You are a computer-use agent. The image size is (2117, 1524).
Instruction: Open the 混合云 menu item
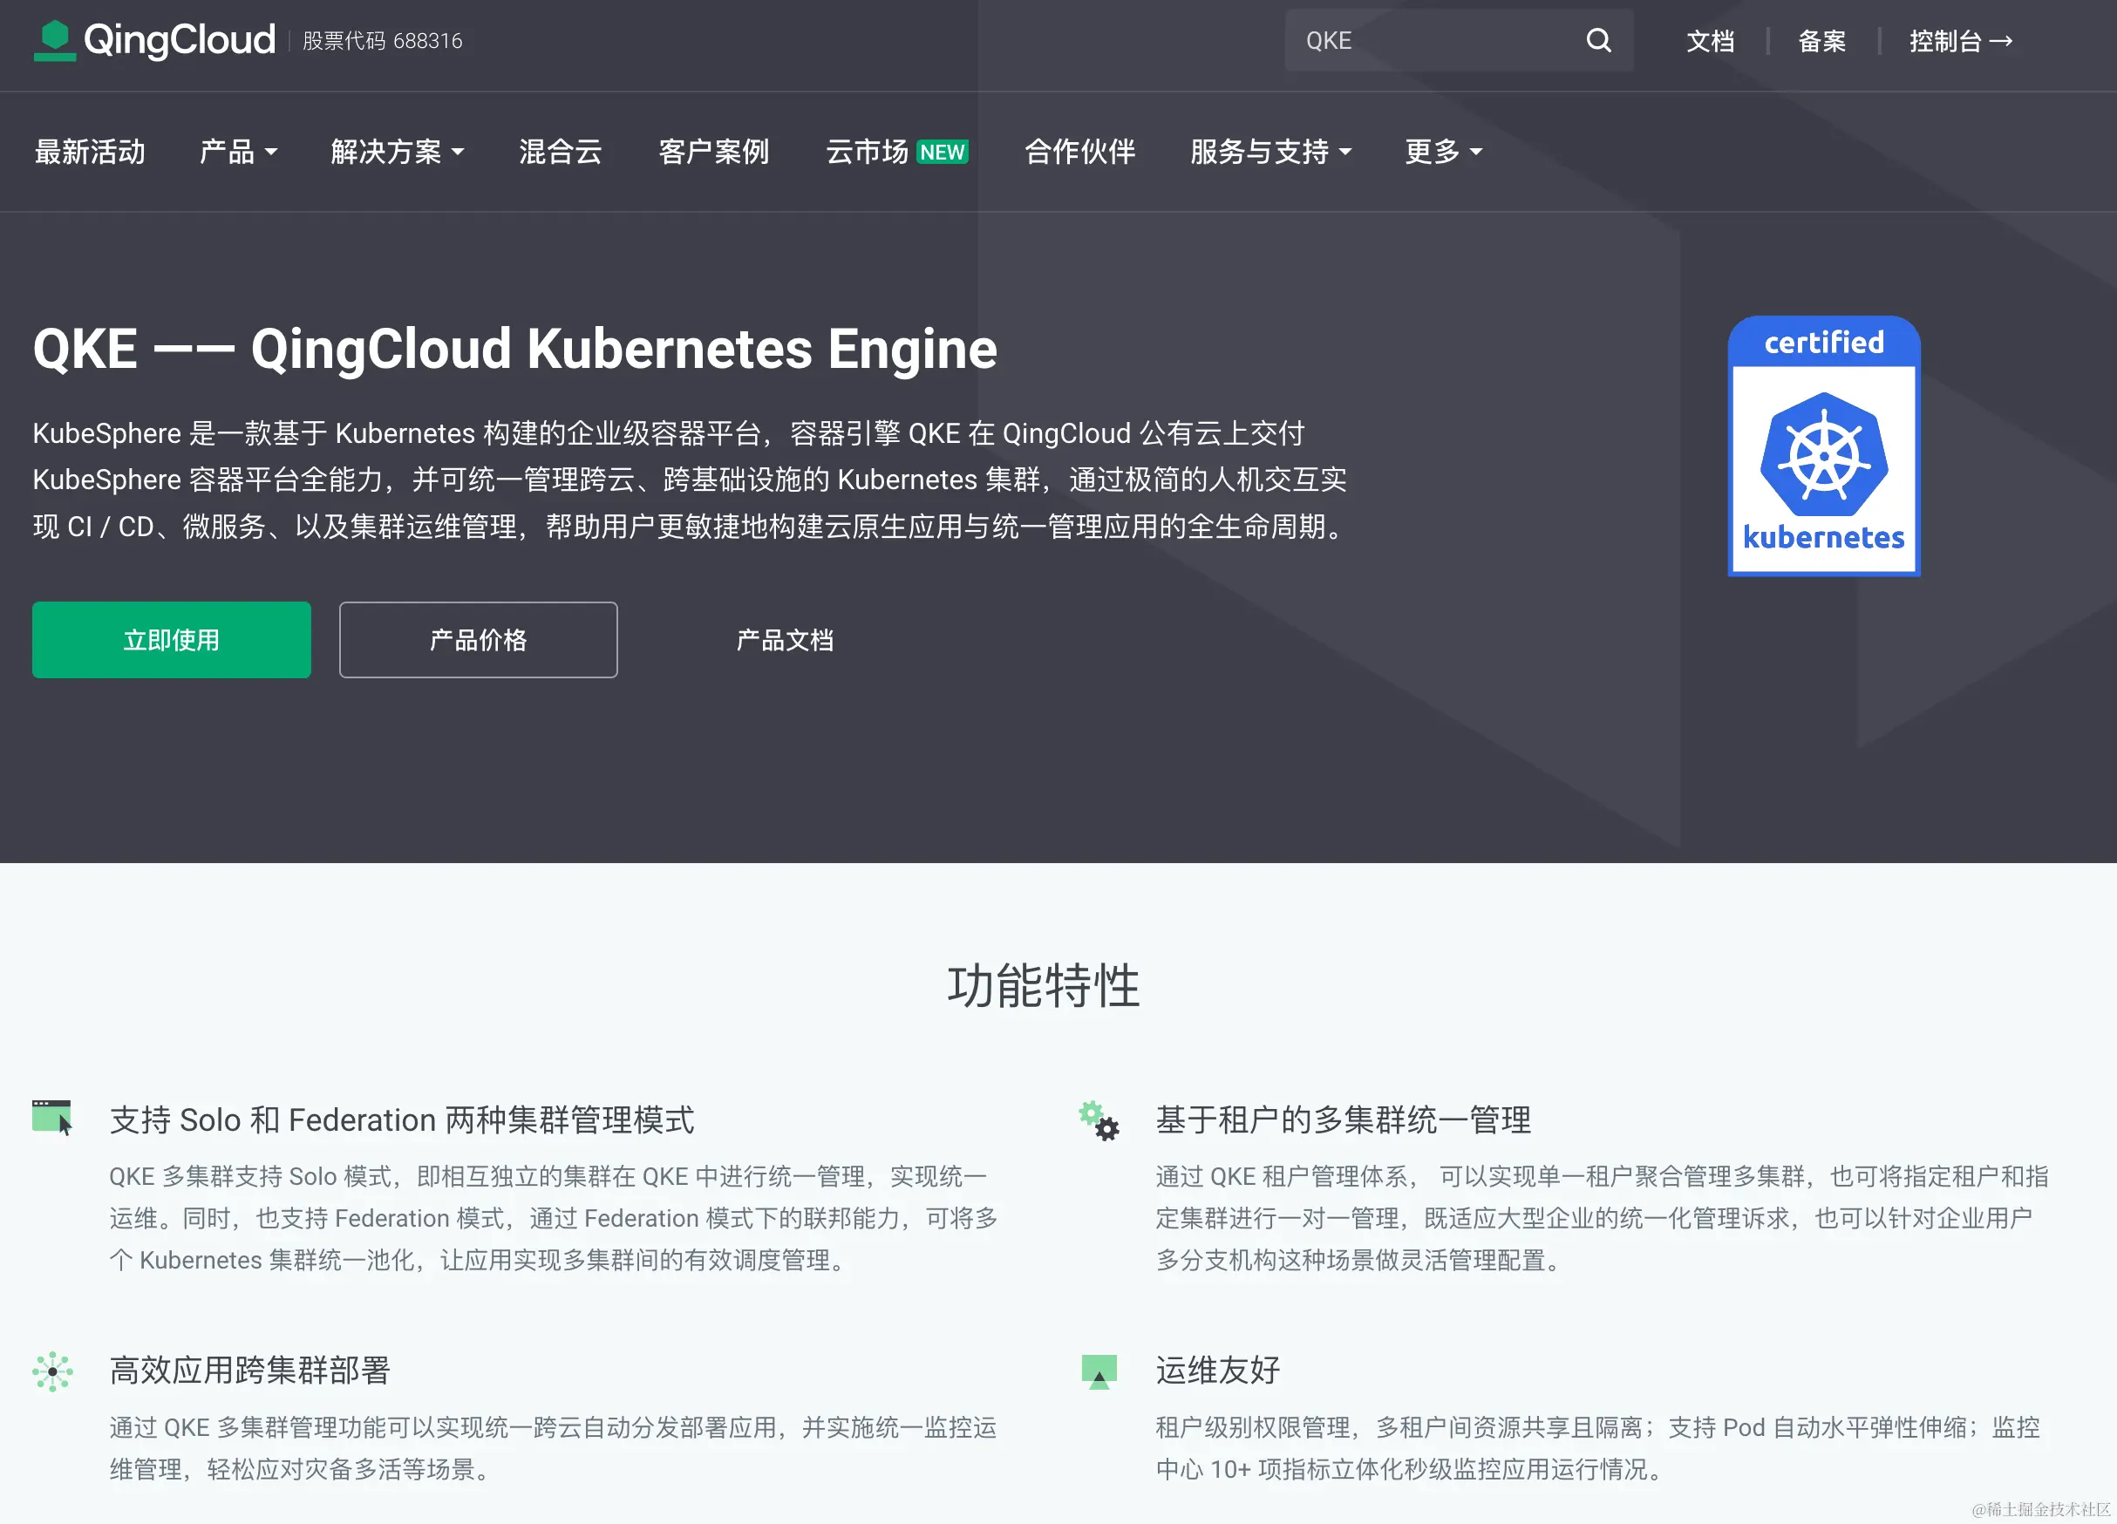click(x=560, y=151)
